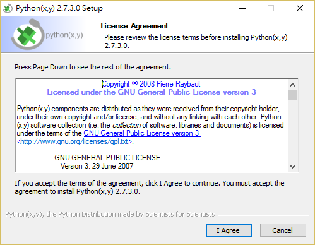
Task: Click the Python(x,y) 2.7.3.0 Setup title bar text
Action: tap(59, 8)
